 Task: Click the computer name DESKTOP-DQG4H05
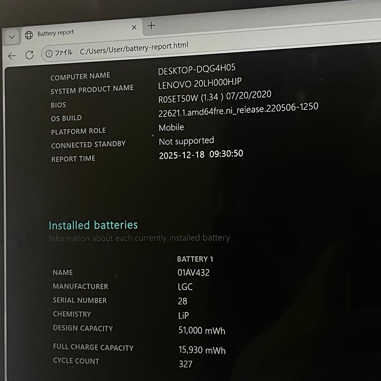(x=196, y=69)
